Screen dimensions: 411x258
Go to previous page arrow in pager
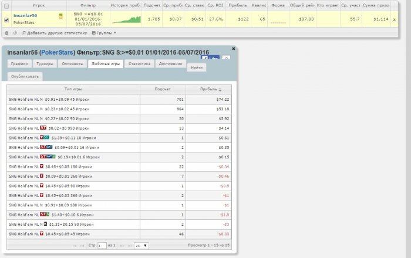(x=82, y=246)
